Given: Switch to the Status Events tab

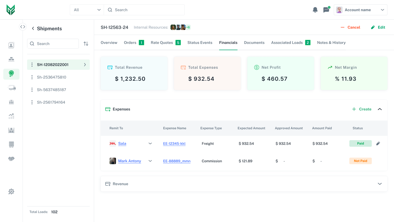Looking at the screenshot, I should pos(200,43).
